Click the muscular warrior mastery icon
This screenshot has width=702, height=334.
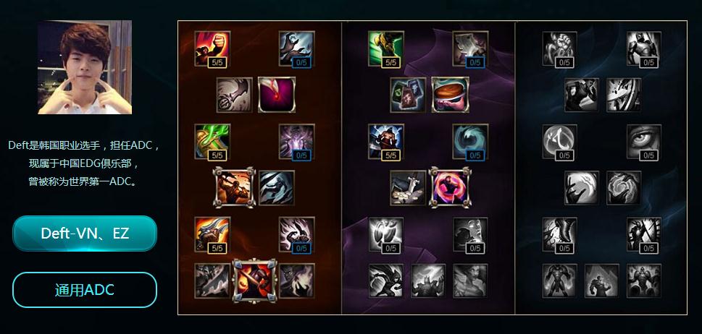coord(386,142)
